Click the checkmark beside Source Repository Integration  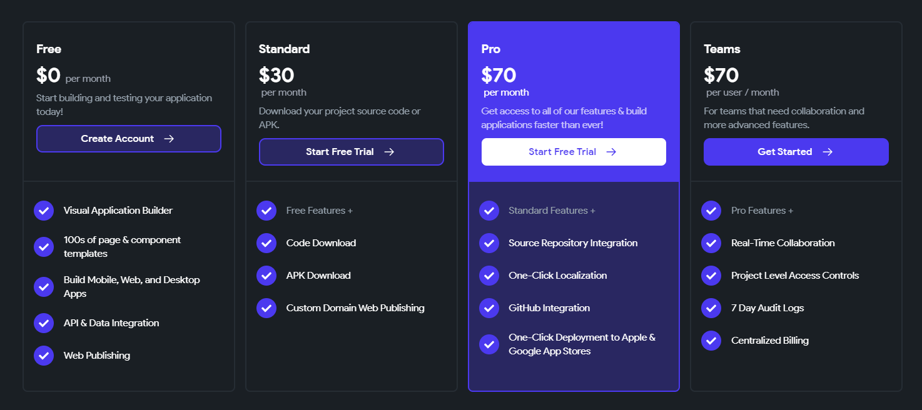coord(489,243)
